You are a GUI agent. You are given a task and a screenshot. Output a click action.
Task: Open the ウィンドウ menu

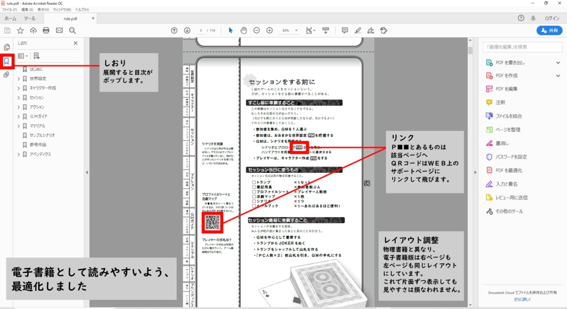(x=62, y=9)
